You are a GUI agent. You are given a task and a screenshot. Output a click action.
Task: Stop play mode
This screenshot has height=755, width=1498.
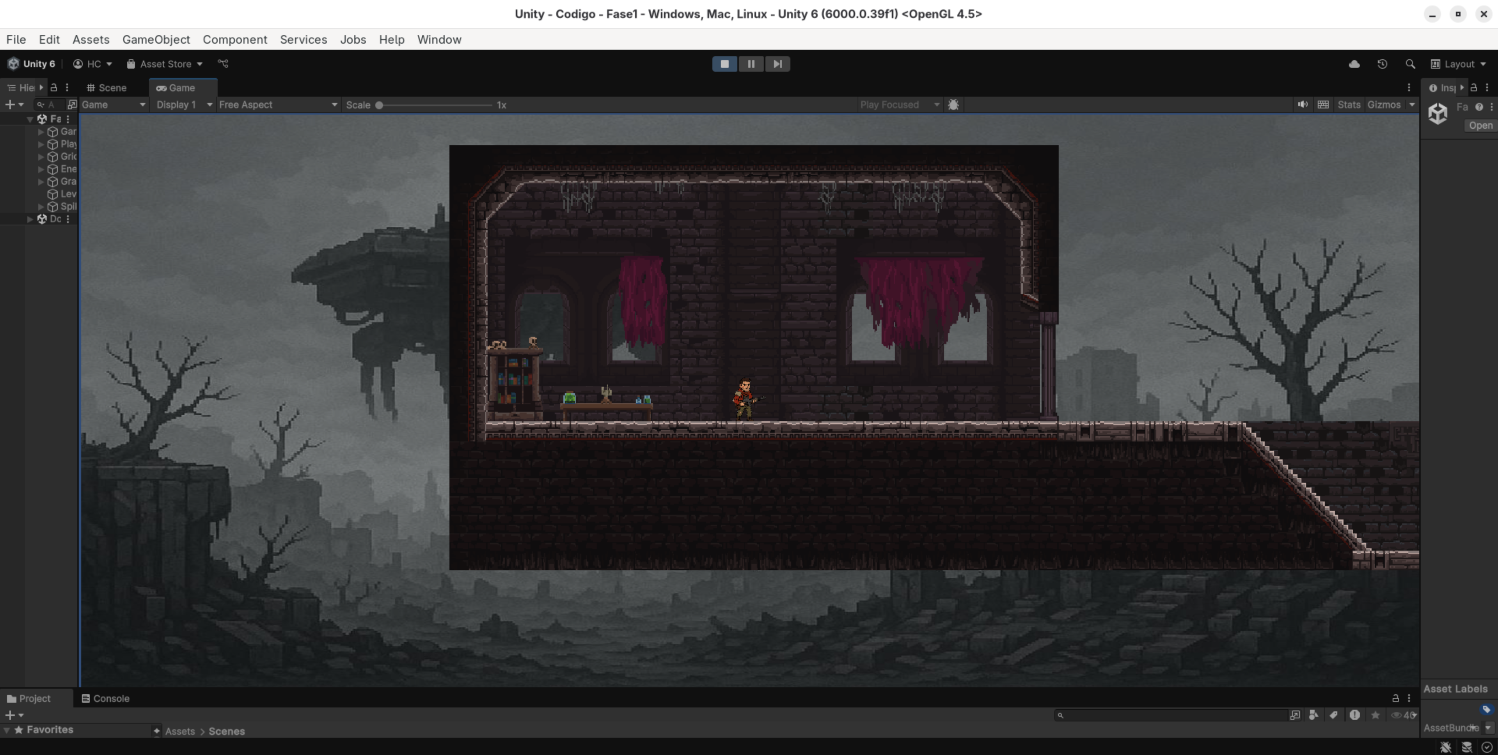[724, 64]
